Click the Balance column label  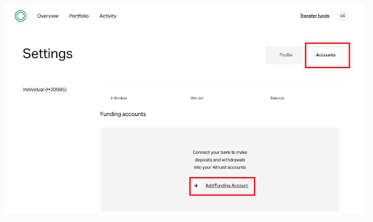coord(277,98)
